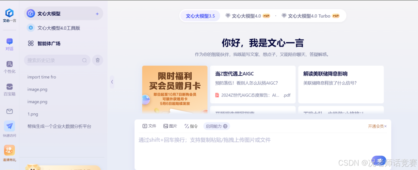Click the 搜索历史记录 search field

pos(57,60)
